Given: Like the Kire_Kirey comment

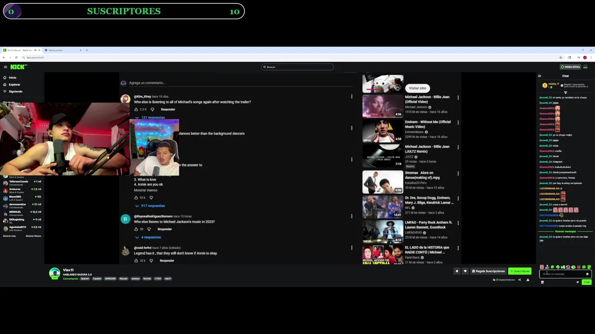Looking at the screenshot, I should click(136, 109).
